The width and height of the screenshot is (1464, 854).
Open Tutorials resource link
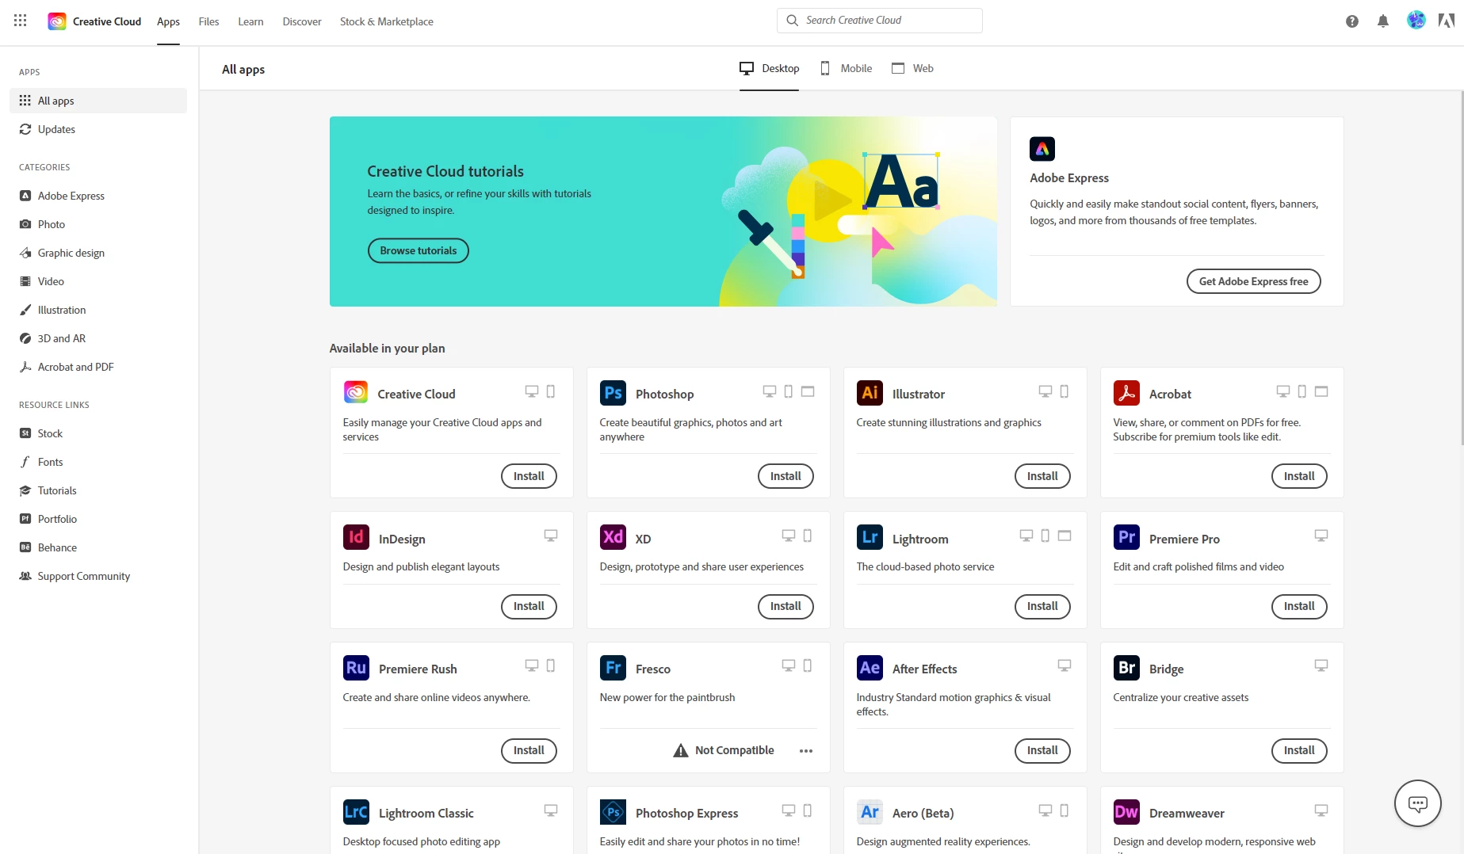98,490
